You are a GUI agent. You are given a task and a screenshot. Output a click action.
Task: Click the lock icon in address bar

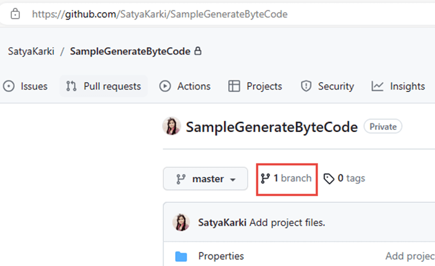[15, 14]
